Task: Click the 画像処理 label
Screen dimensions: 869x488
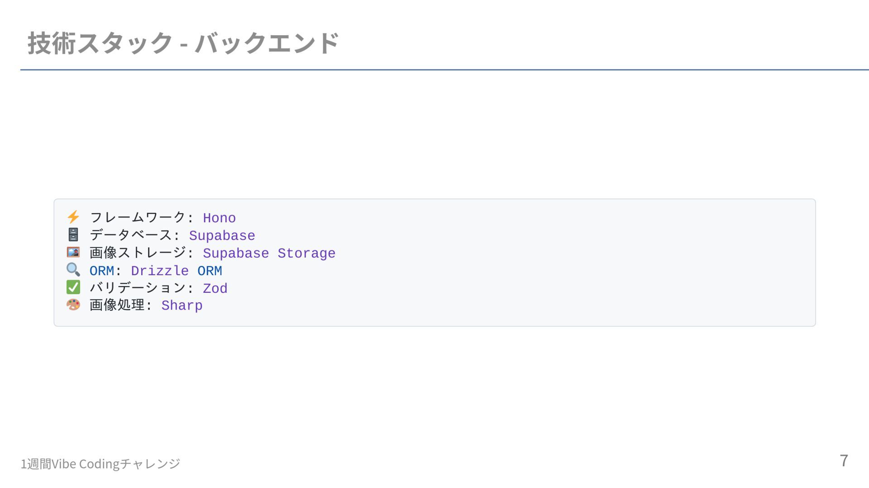Action: pos(117,305)
